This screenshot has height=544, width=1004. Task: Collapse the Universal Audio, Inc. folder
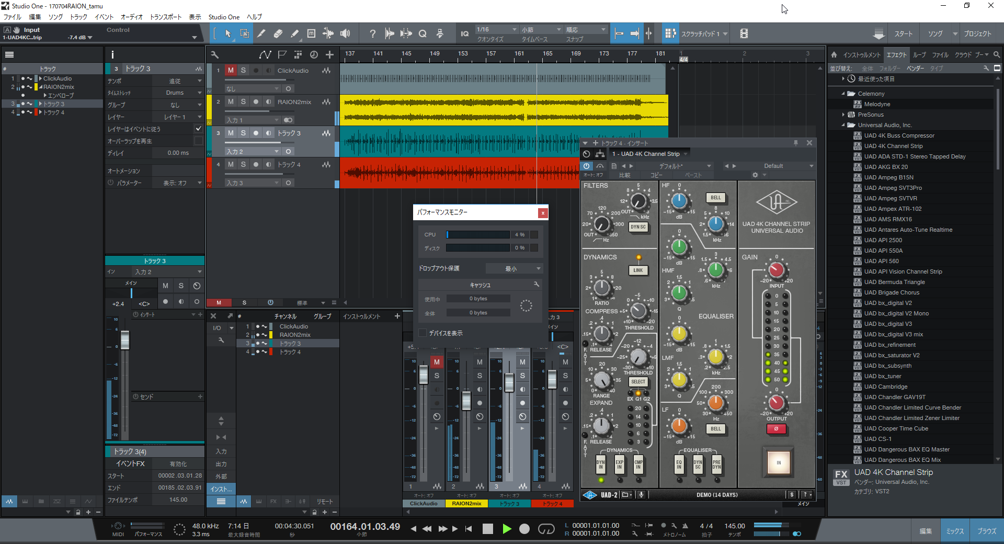pos(843,125)
